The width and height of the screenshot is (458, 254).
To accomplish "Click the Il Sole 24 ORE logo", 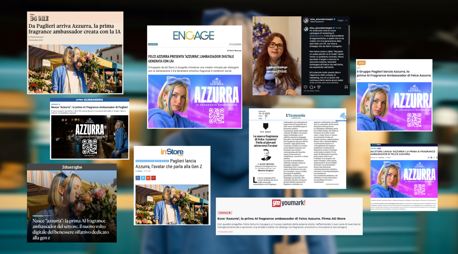I will pyautogui.click(x=39, y=18).
